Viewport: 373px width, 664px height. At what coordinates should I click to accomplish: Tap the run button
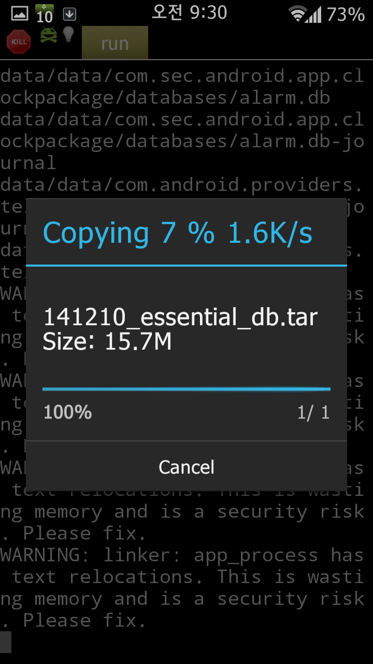[x=115, y=44]
